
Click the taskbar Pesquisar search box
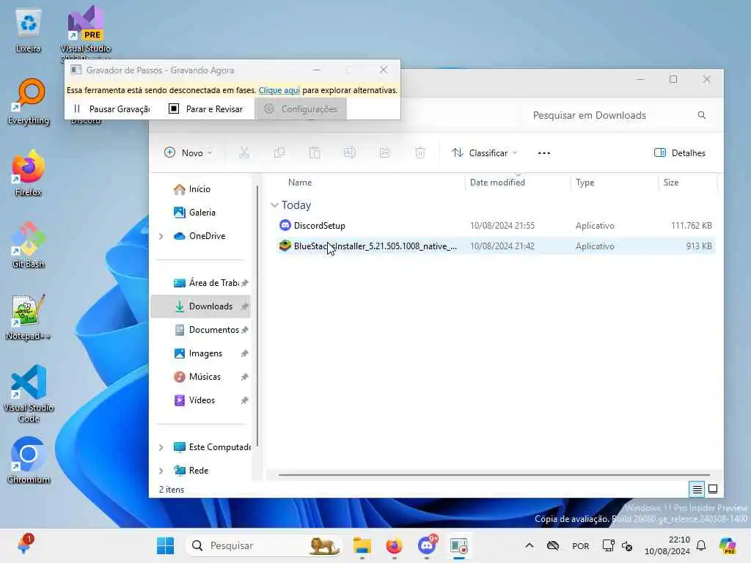264,545
